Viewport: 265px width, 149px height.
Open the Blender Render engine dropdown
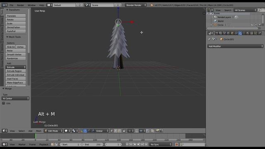pyautogui.click(x=136, y=5)
